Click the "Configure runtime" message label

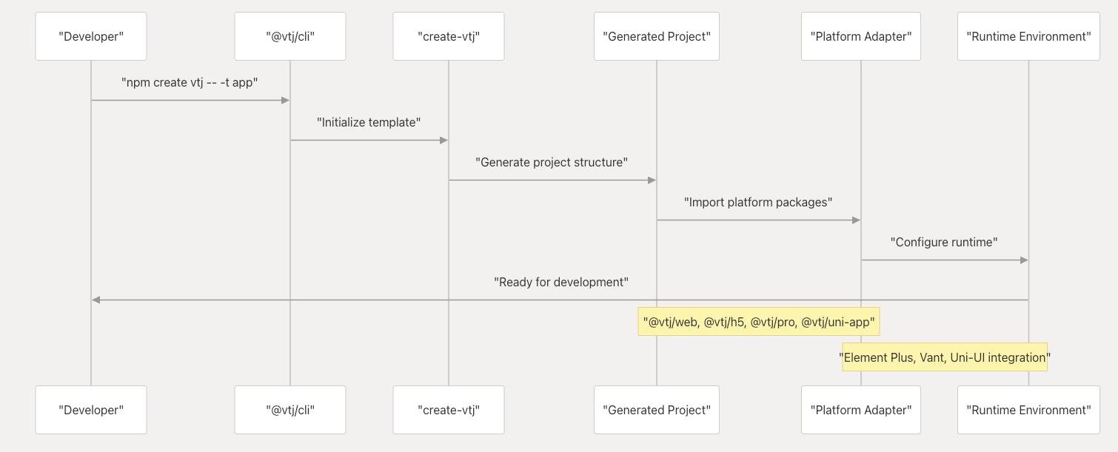[944, 243]
